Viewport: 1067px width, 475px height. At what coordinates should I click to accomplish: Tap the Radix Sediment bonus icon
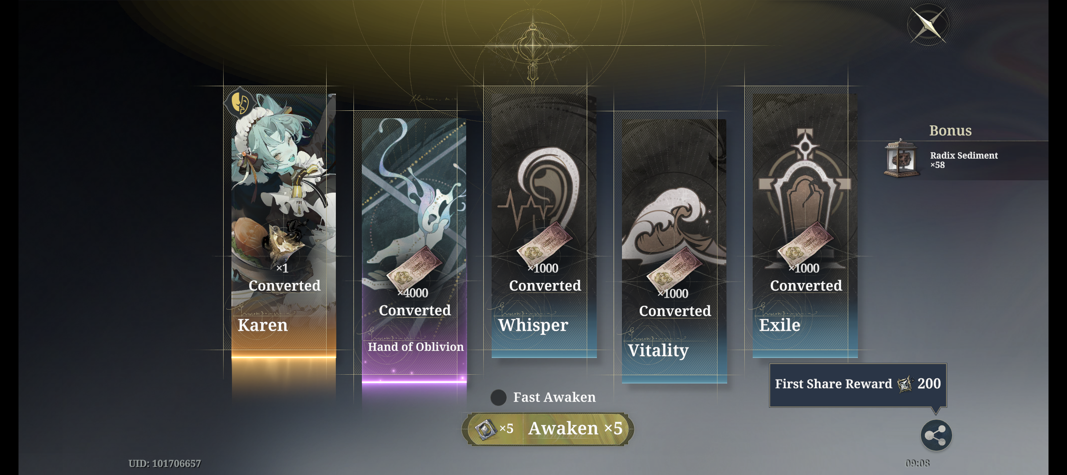pos(901,158)
